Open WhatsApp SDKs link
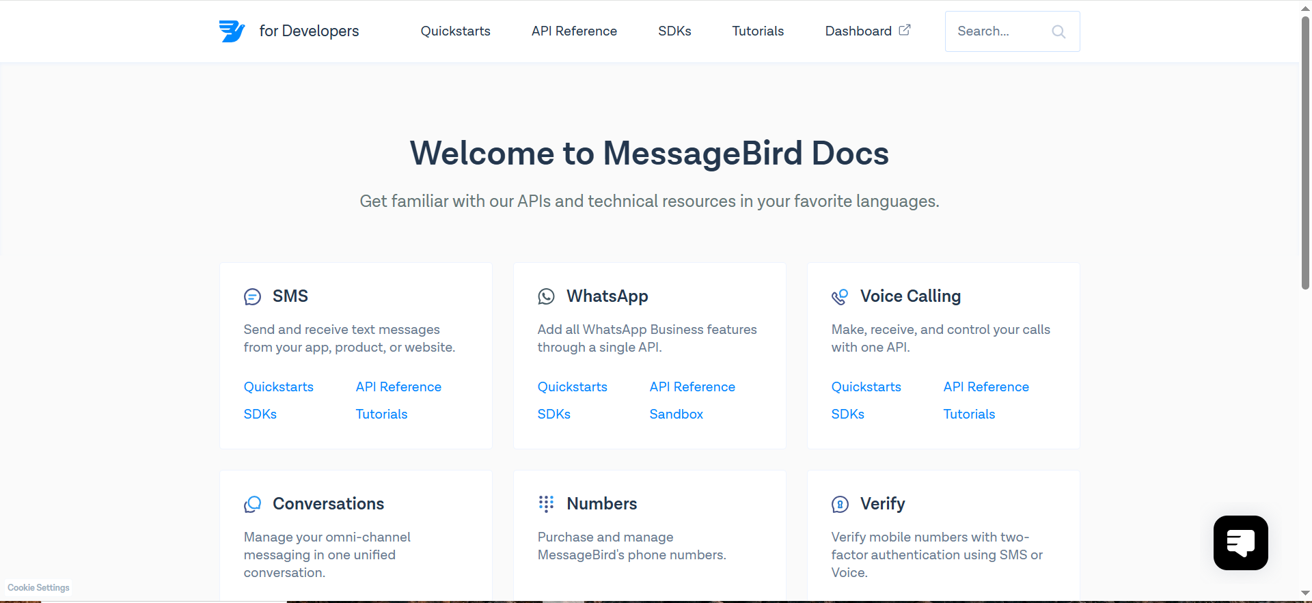Viewport: 1312px width, 603px height. tap(553, 414)
